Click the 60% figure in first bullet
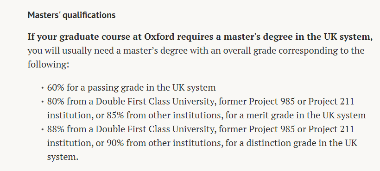 click(56, 87)
